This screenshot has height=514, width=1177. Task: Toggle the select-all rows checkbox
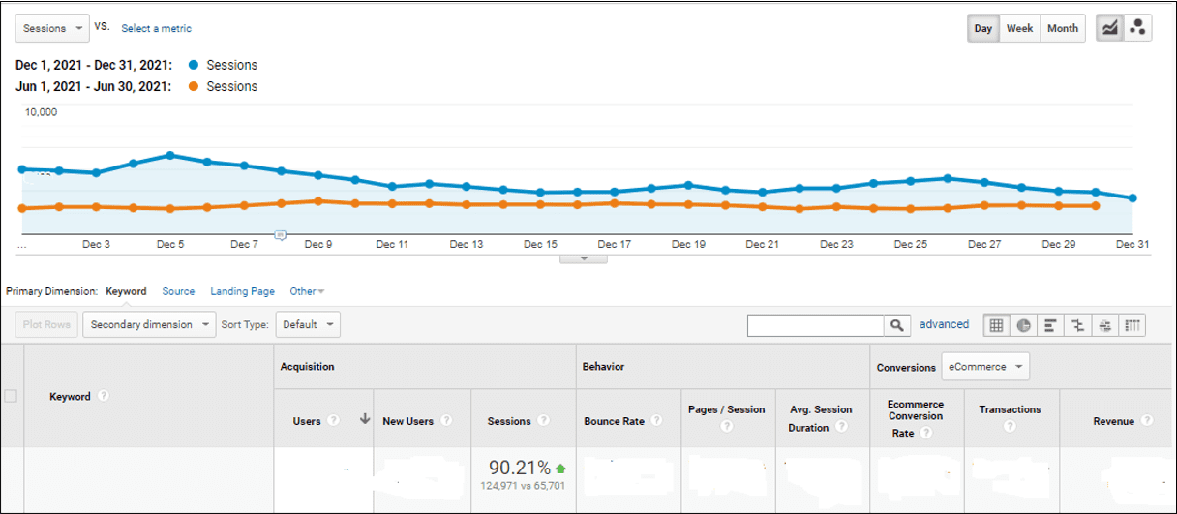(x=11, y=396)
